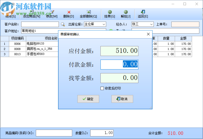The height and width of the screenshot is (139, 203).
Task: Click the 项目编码 column header
Action: [x=18, y=38]
